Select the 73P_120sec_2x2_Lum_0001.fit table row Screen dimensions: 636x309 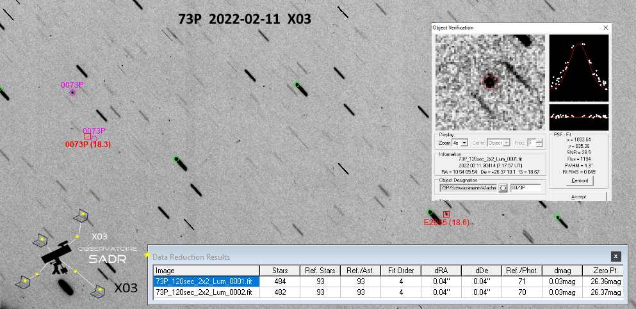[388, 281]
